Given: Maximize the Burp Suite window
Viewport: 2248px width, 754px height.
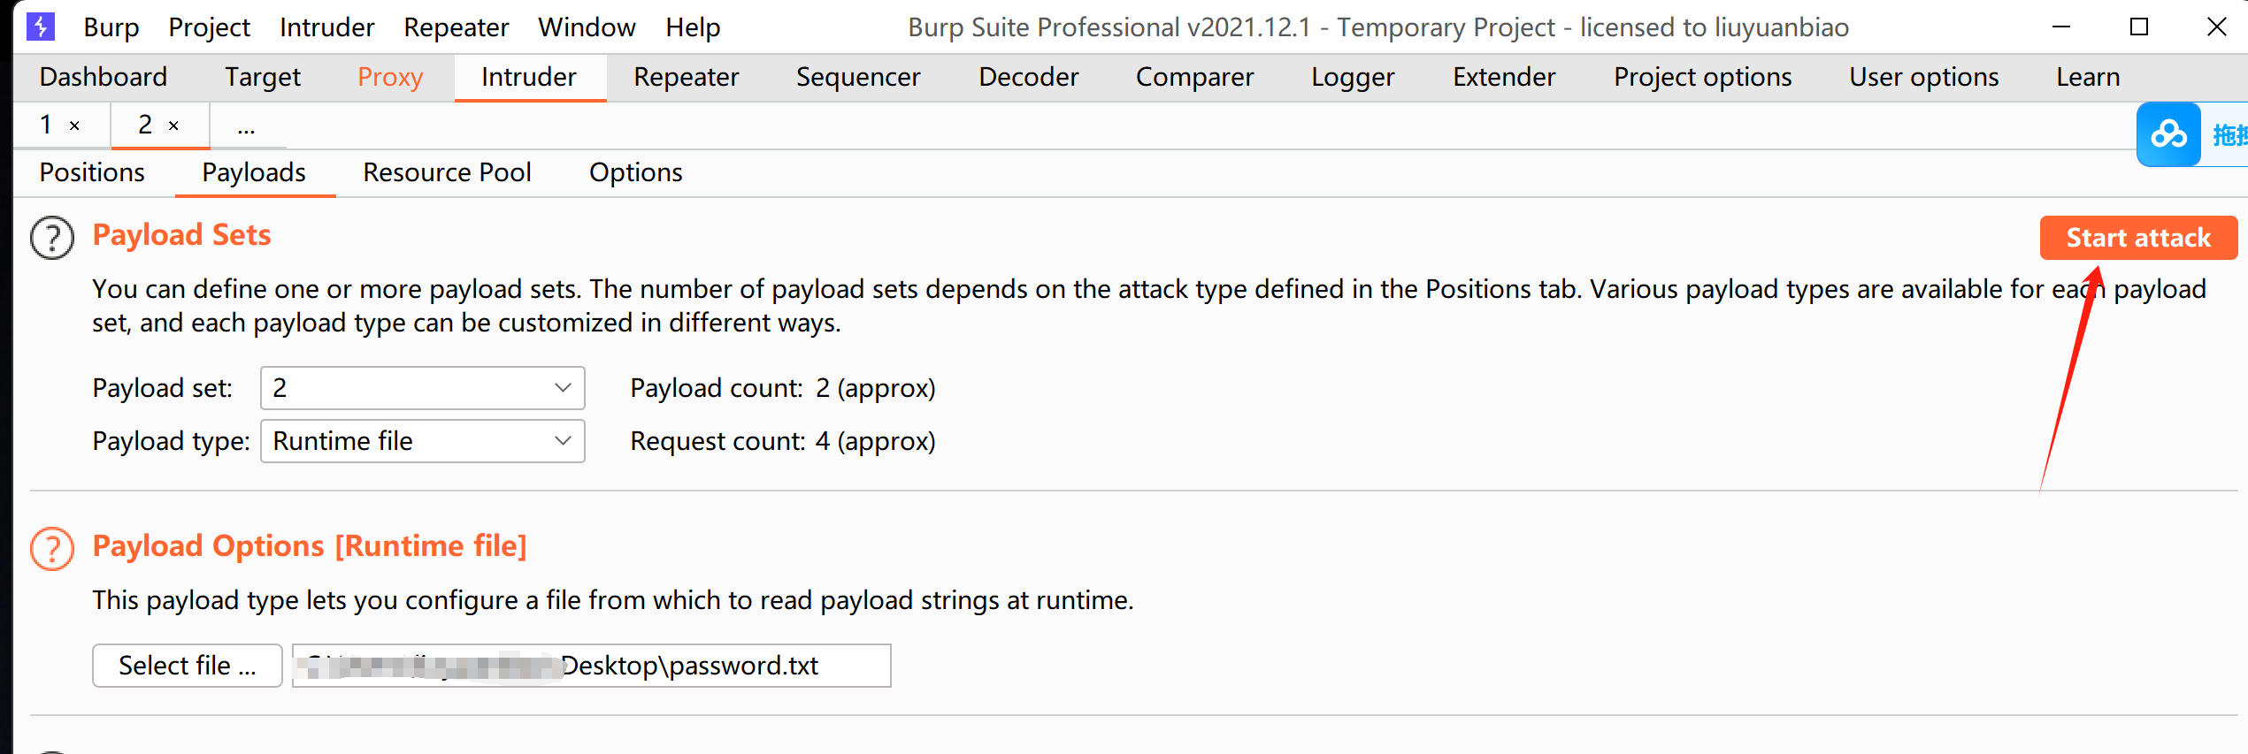Looking at the screenshot, I should (x=2138, y=27).
